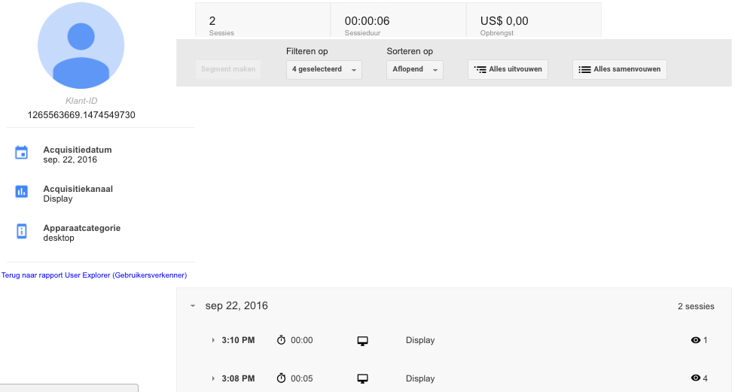The height and width of the screenshot is (392, 735).
Task: Open the 'Aflopend' sort order dropdown
Action: click(x=415, y=69)
